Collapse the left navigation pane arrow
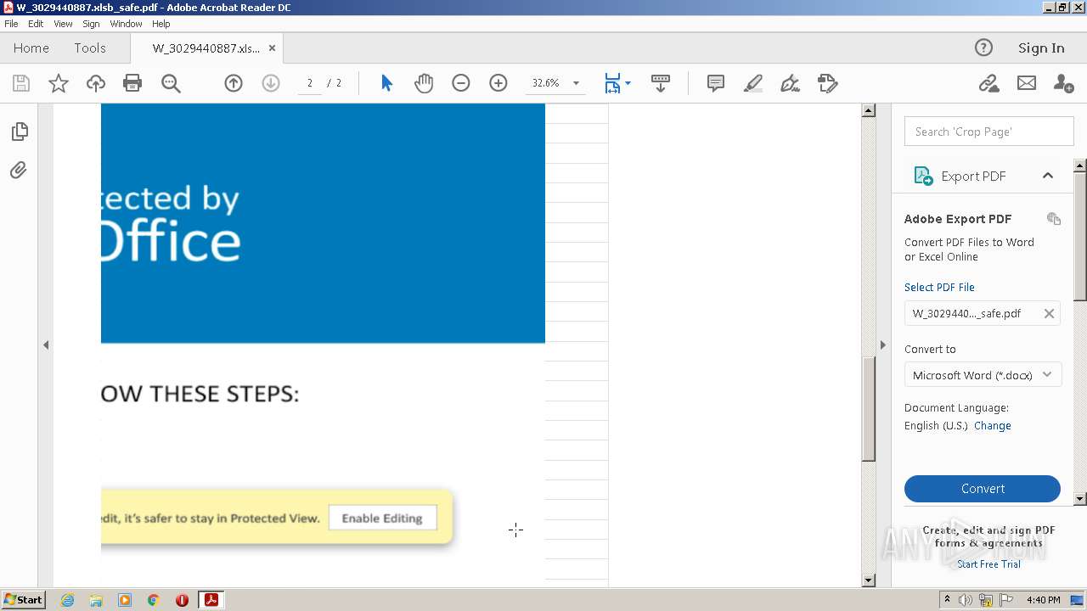The image size is (1087, 611). click(46, 345)
